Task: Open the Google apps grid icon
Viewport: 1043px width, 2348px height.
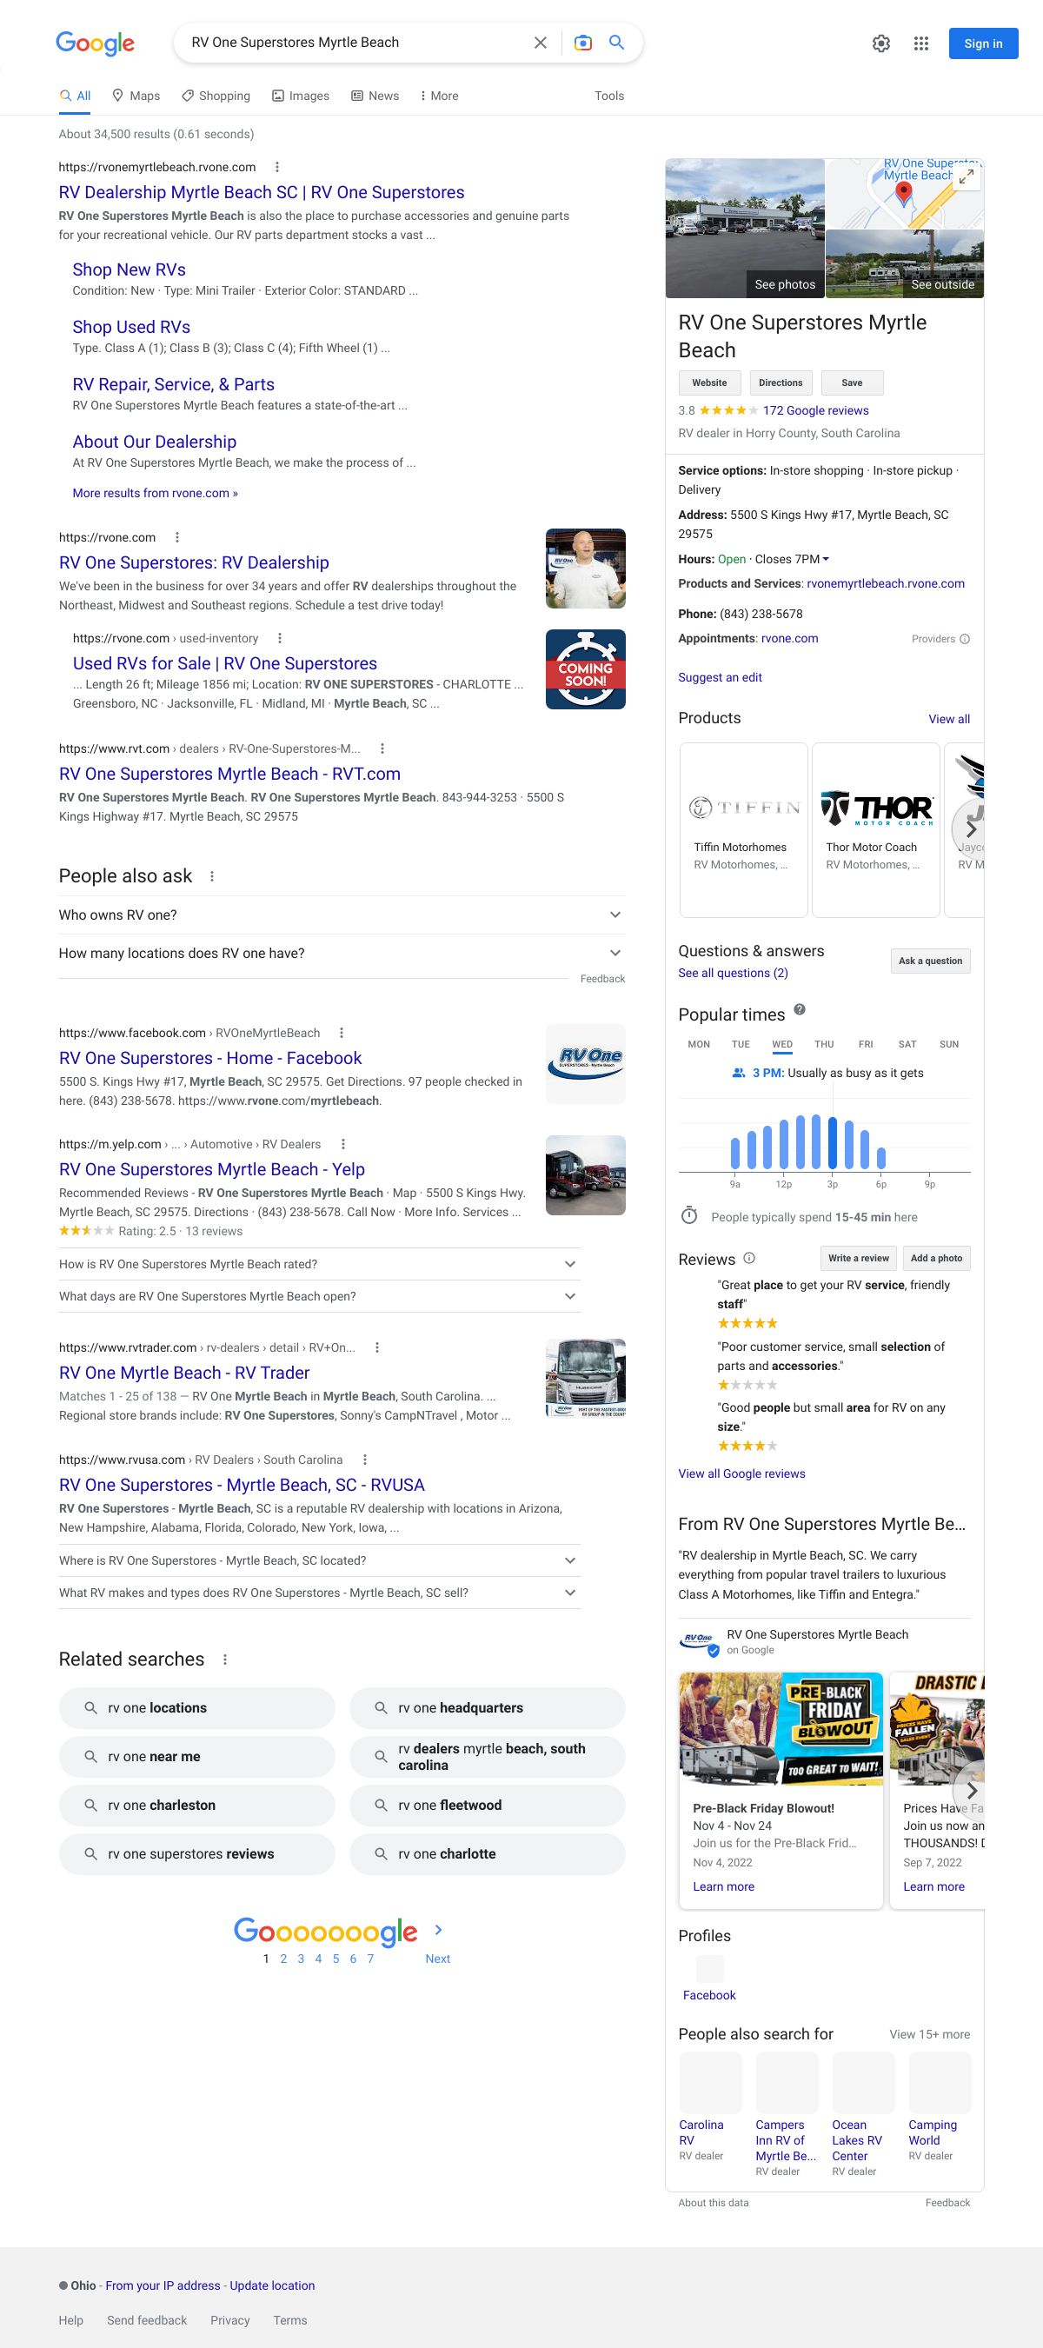Action: (920, 43)
